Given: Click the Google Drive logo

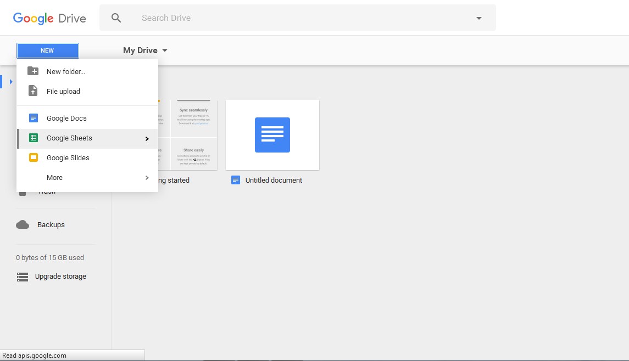Looking at the screenshot, I should click(49, 18).
